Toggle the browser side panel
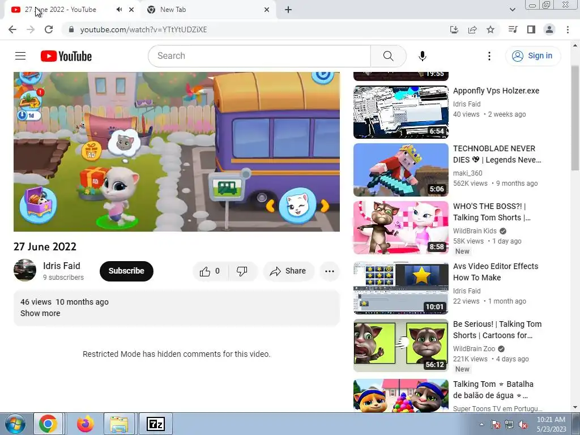Viewport: 580px width, 435px height. (531, 29)
